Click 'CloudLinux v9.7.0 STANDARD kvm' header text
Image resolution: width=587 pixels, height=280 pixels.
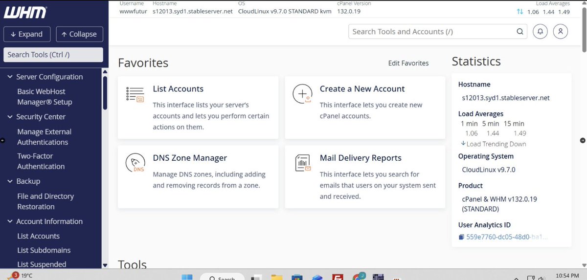285,11
